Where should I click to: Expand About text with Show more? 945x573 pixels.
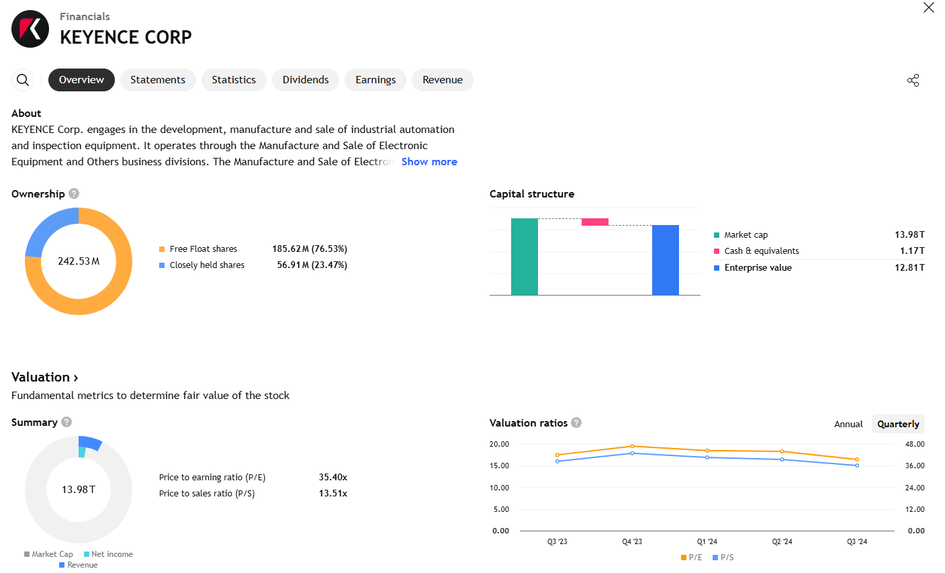click(429, 162)
